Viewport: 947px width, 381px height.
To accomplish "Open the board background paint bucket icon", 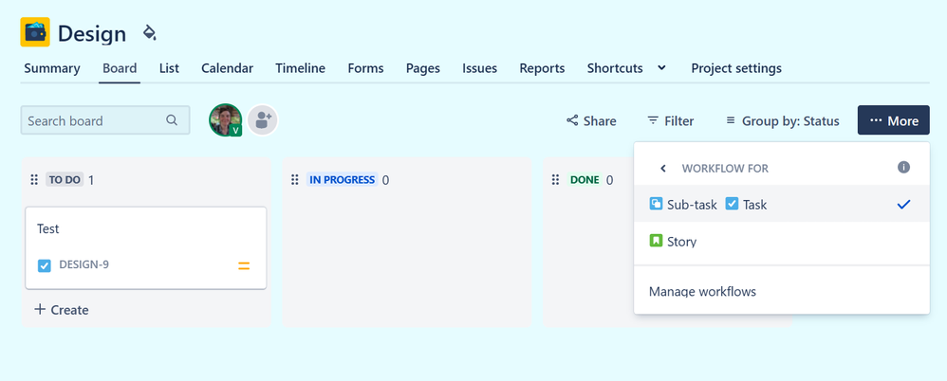I will (x=149, y=32).
